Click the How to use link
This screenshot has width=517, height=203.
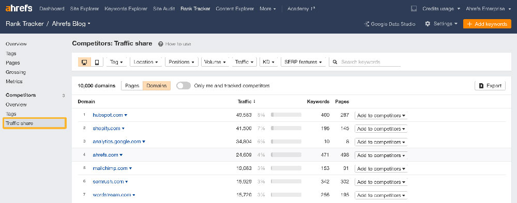[178, 44]
